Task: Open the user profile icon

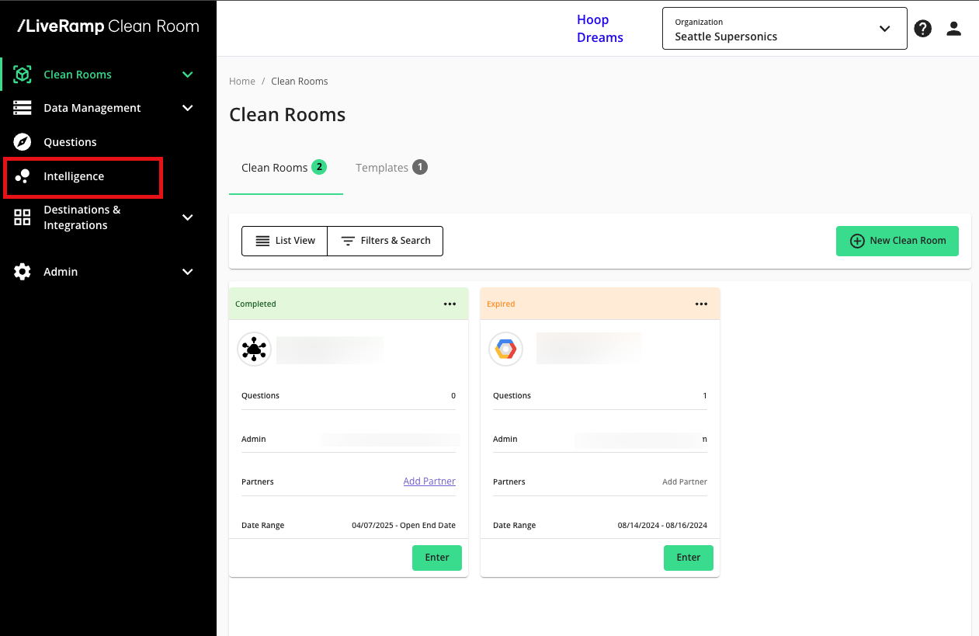Action: 954,29
